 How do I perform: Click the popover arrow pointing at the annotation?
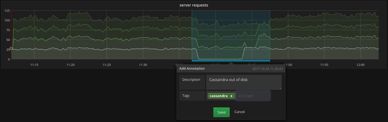coord(231,63)
